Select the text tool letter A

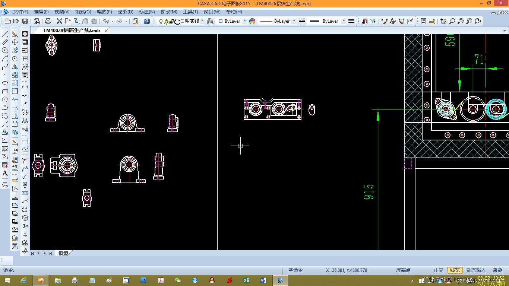point(5,174)
